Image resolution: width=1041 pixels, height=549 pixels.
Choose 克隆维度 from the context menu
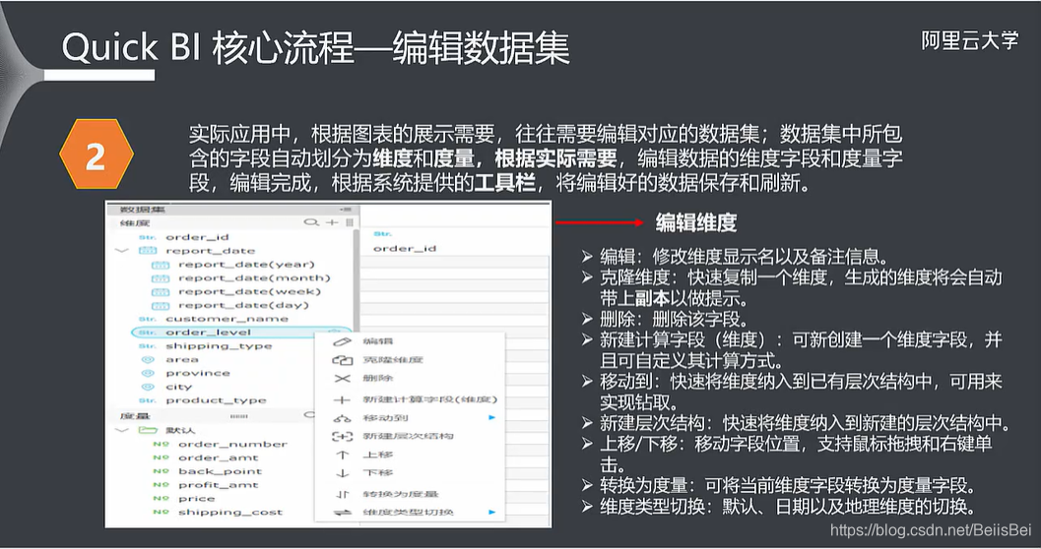tap(393, 360)
